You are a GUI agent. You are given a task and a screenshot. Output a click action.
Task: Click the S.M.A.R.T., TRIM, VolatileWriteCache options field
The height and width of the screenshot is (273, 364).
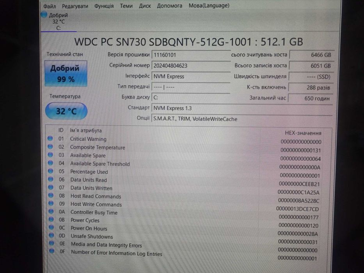[x=242, y=119]
